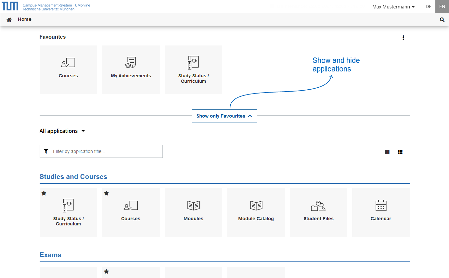Collapse apps with Show only Favourites

[224, 116]
